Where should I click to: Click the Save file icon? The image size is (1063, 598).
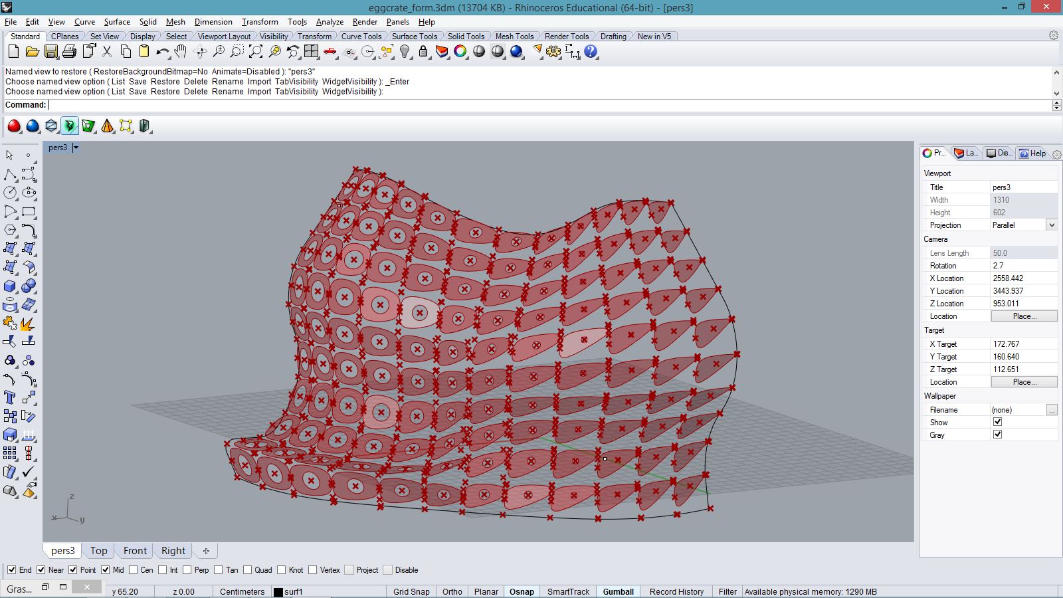[50, 52]
